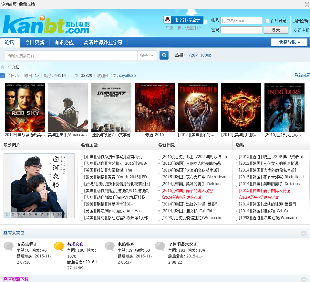Click the 720P hot search link
310x282 pixels.
pyautogui.click(x=193, y=55)
